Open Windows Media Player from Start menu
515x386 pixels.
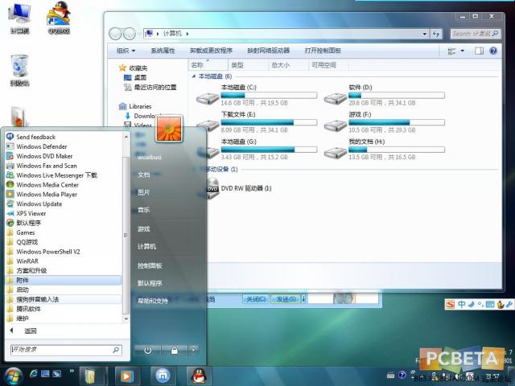click(x=47, y=194)
